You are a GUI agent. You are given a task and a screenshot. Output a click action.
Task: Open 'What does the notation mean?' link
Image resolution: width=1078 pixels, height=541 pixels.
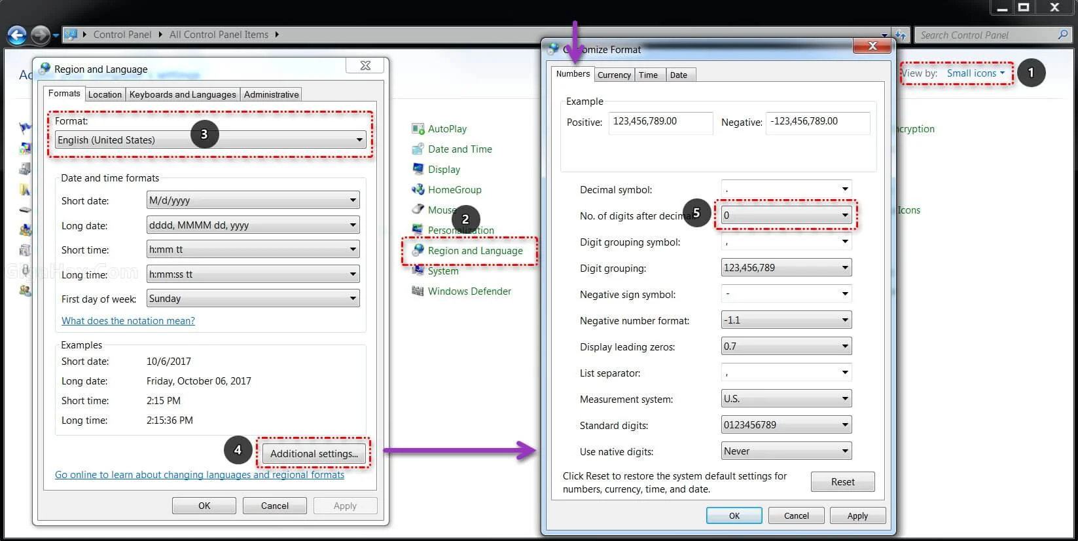pyautogui.click(x=128, y=321)
